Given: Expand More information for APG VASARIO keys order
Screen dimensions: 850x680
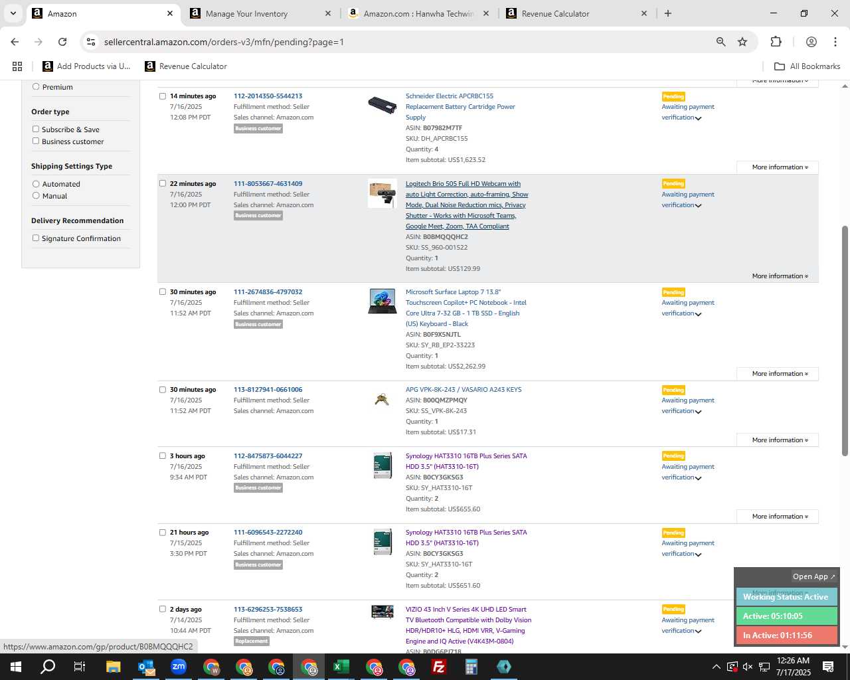Looking at the screenshot, I should pyautogui.click(x=778, y=440).
